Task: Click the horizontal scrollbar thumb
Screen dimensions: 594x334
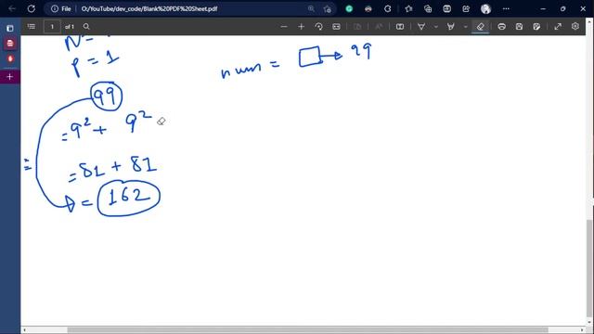Action: click(307, 330)
